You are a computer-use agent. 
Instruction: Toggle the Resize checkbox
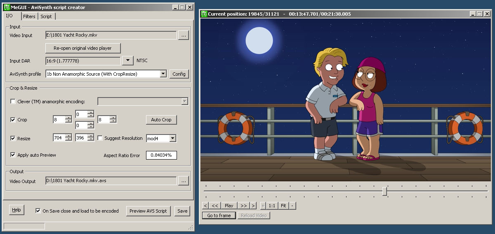(13, 139)
